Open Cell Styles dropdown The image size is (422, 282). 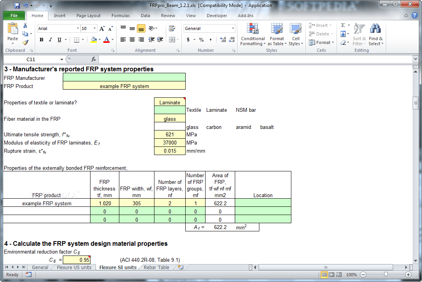(x=296, y=34)
